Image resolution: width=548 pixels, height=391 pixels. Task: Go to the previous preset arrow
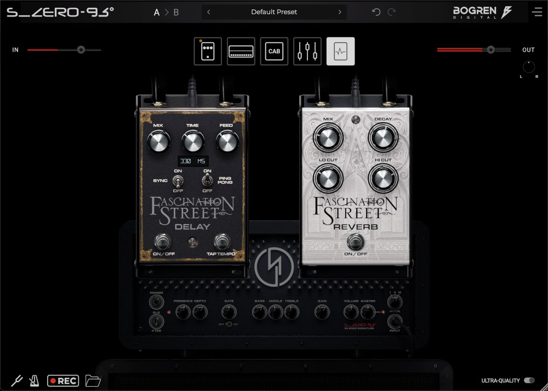click(209, 12)
